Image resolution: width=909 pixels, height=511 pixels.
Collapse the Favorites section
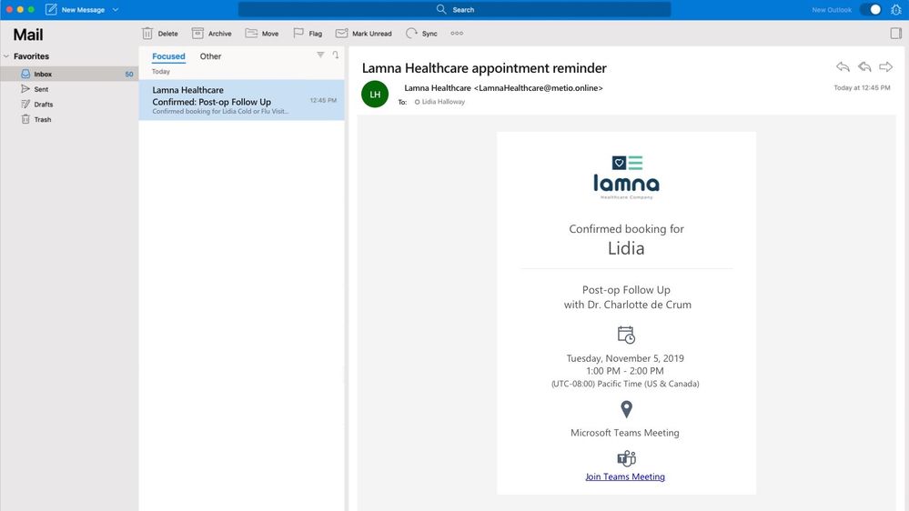pos(6,56)
